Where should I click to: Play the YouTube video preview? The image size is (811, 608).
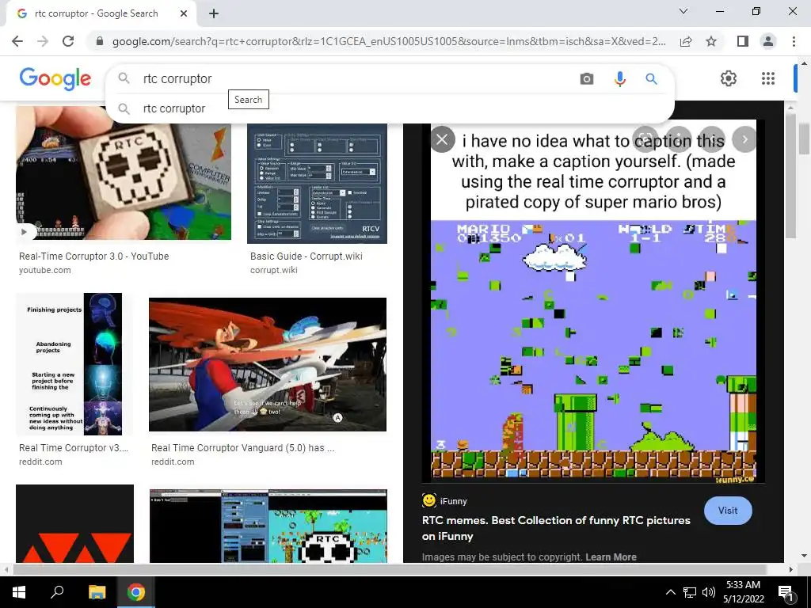(25, 232)
